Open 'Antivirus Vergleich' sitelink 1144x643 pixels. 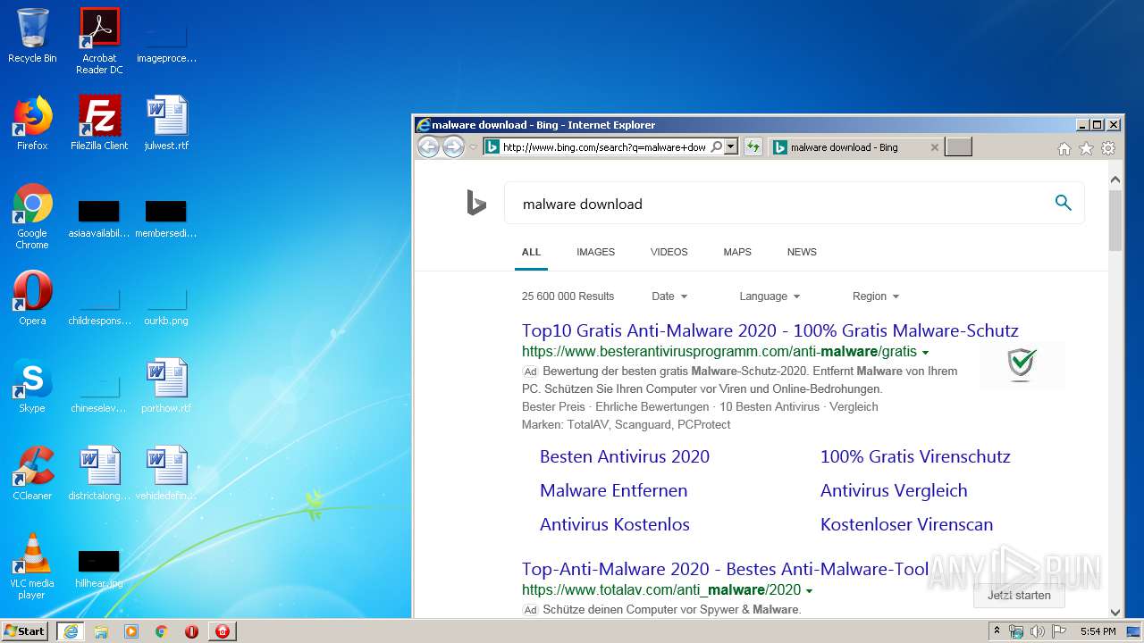[x=894, y=490]
